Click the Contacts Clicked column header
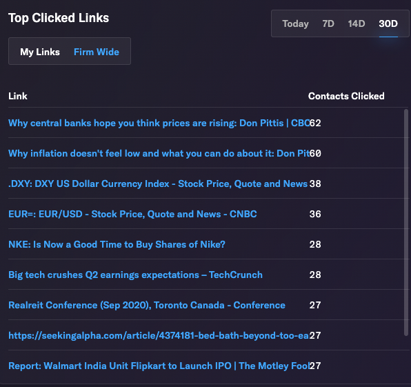Image resolution: width=411 pixels, height=387 pixels. [x=346, y=96]
